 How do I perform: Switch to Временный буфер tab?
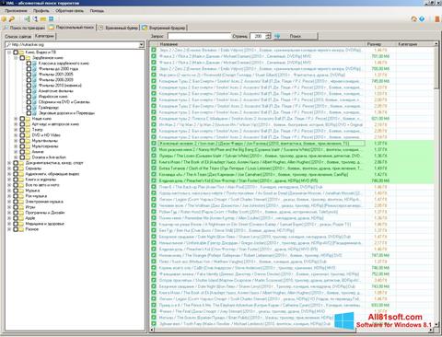(x=118, y=28)
